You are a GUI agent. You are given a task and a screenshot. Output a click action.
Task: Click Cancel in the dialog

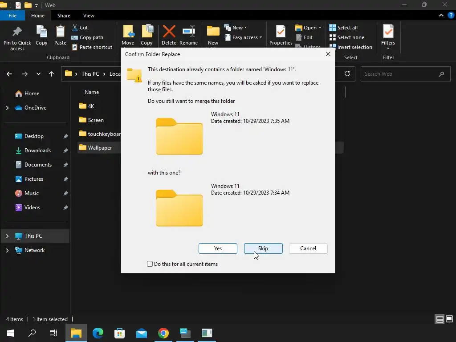(308, 248)
